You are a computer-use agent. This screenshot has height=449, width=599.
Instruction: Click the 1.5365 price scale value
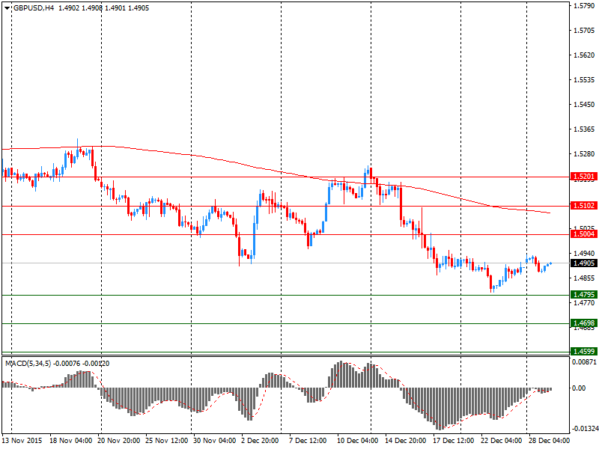tap(585, 129)
